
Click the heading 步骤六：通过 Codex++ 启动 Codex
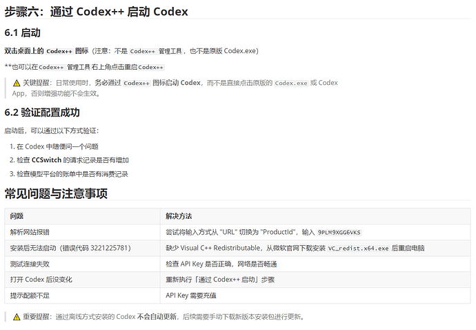point(96,12)
